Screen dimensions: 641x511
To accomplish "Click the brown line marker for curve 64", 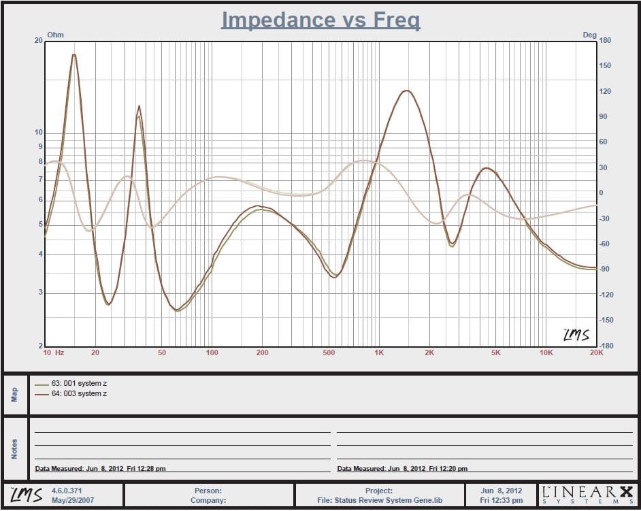I will pos(41,394).
